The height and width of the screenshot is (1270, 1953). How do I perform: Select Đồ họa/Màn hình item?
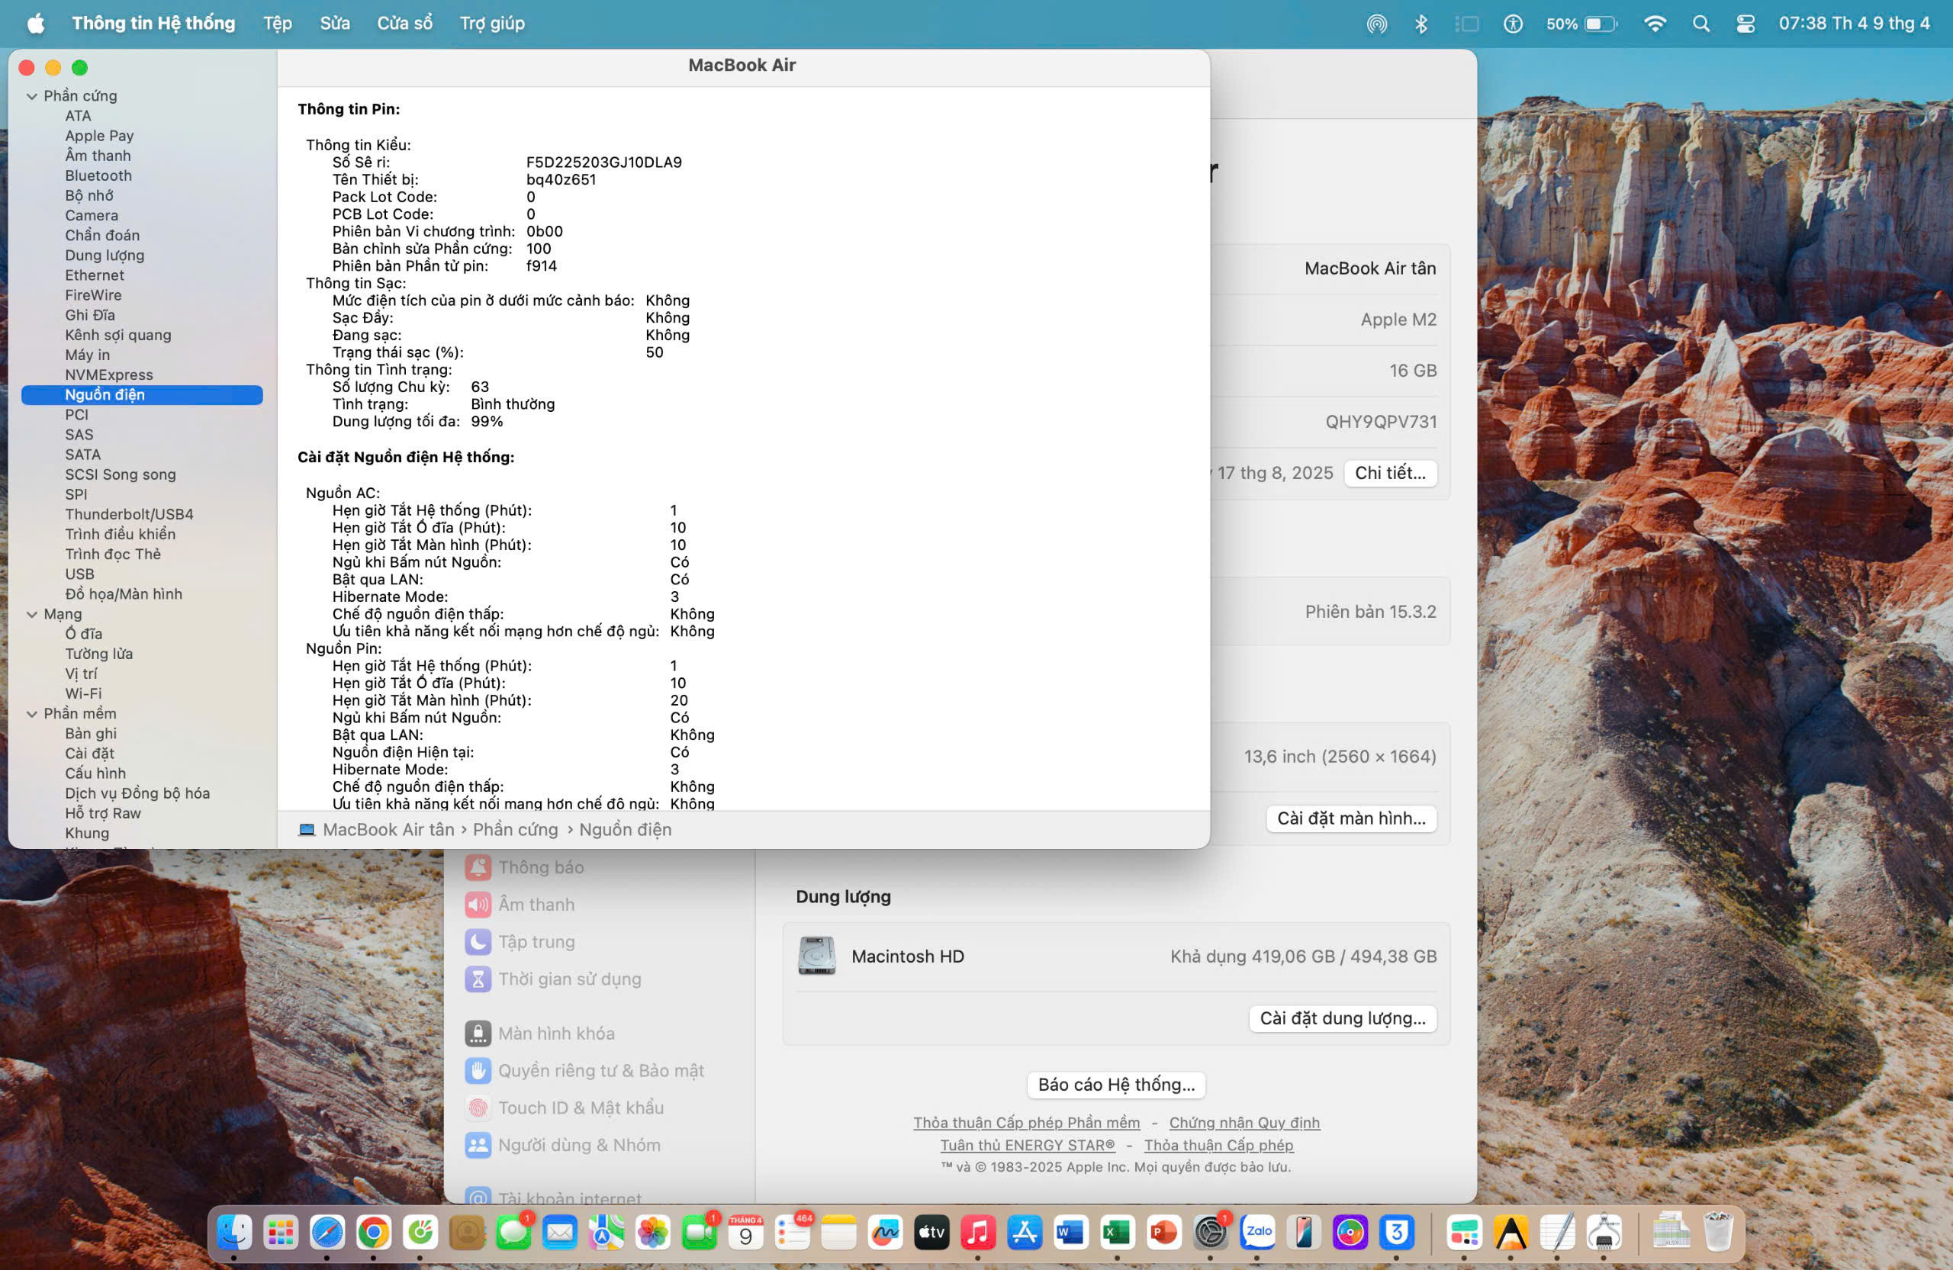[x=124, y=594]
